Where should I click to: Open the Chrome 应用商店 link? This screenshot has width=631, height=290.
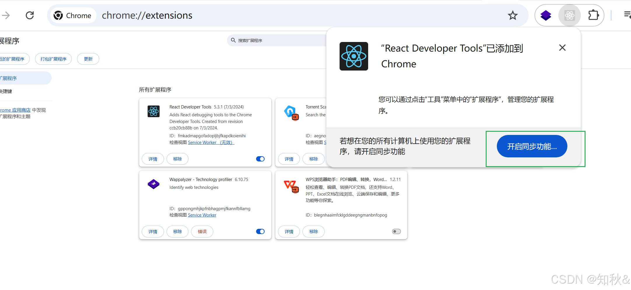click(15, 110)
